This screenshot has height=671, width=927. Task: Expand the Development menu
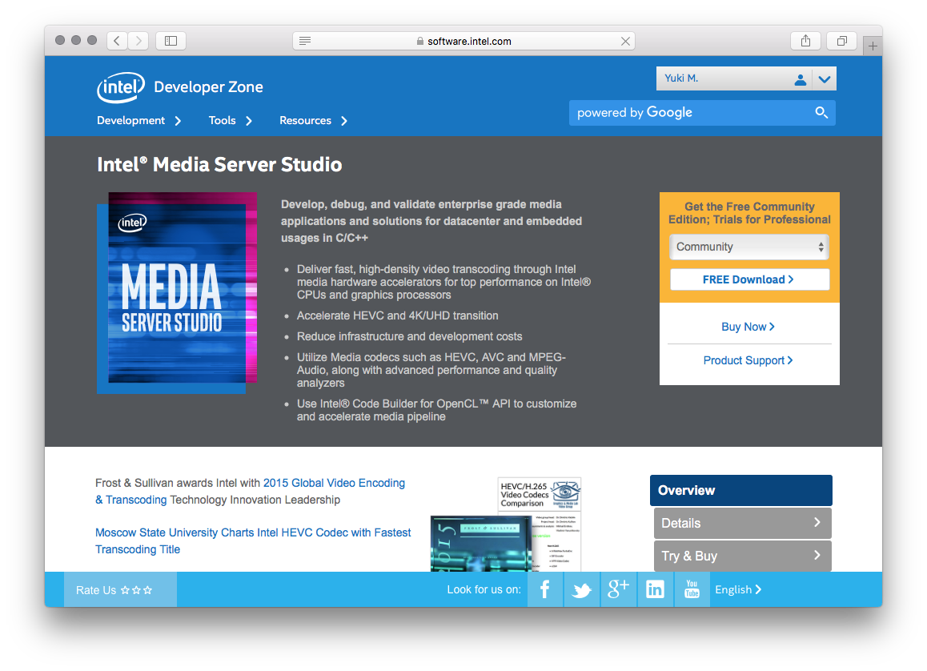point(139,121)
